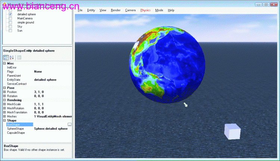
Task: Collapse the Shape property category
Action: pos(4,120)
